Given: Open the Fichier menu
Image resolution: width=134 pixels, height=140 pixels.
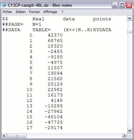Looking at the screenshot, I should [7, 12].
